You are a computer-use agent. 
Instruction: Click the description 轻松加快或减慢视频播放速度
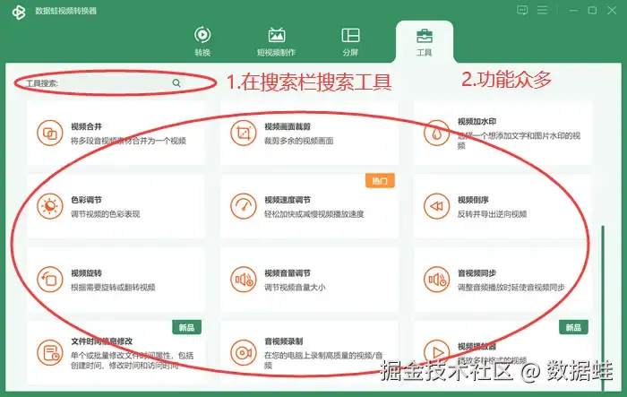tap(313, 213)
